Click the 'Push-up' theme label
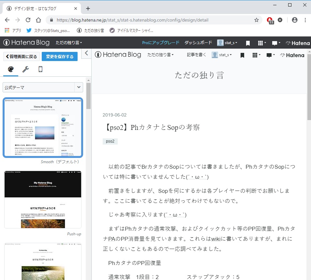Screen dimensions: 311x280 coord(74,234)
